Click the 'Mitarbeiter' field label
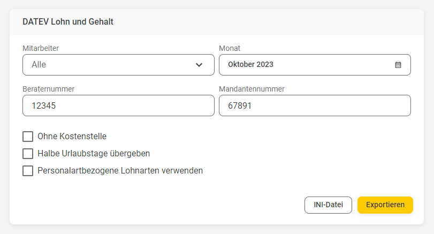 41,48
